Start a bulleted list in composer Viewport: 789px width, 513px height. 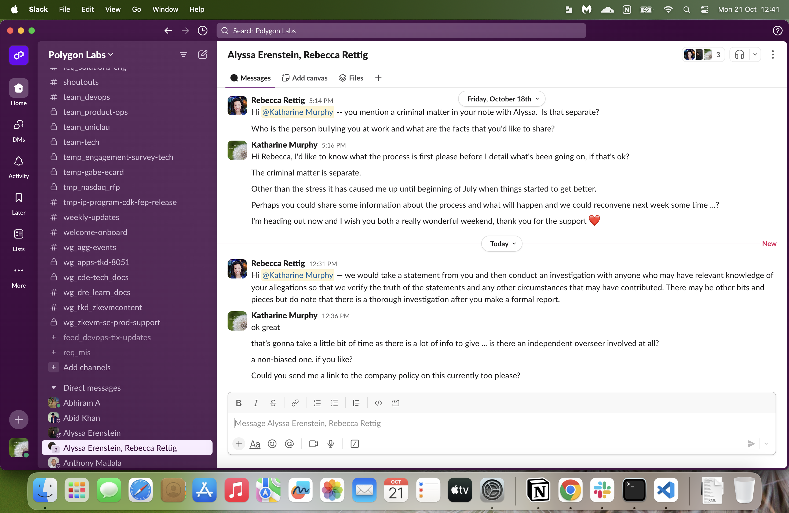point(334,403)
